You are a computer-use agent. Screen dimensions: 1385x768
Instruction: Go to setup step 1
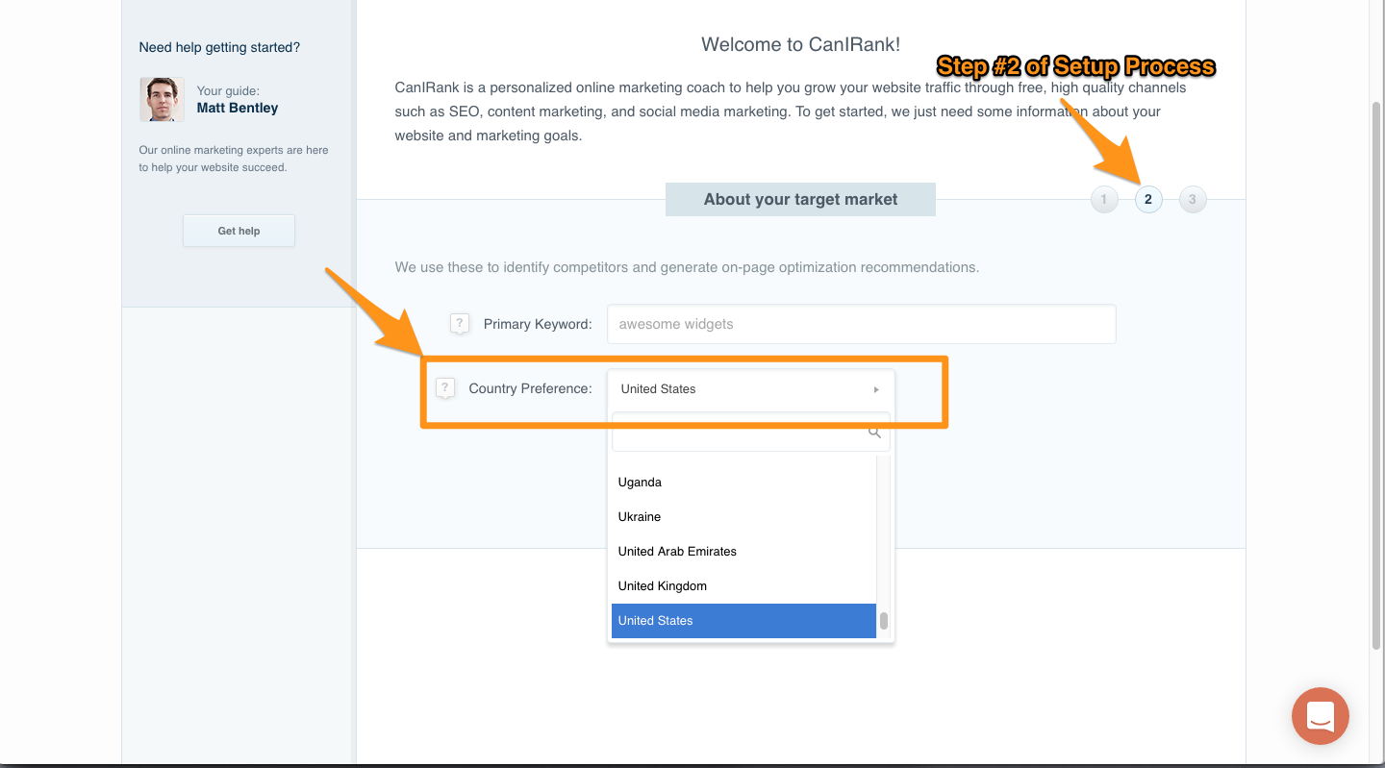click(1104, 200)
